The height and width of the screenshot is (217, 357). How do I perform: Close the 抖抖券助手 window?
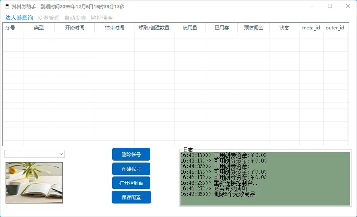point(348,6)
